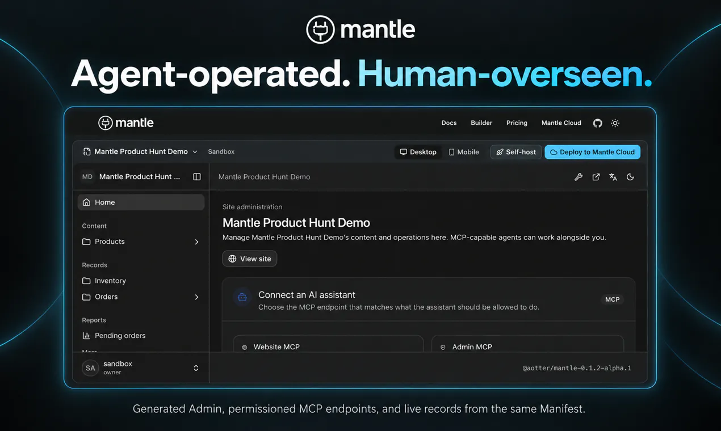Open Docs in the top navigation
The width and height of the screenshot is (721, 431).
coord(449,123)
